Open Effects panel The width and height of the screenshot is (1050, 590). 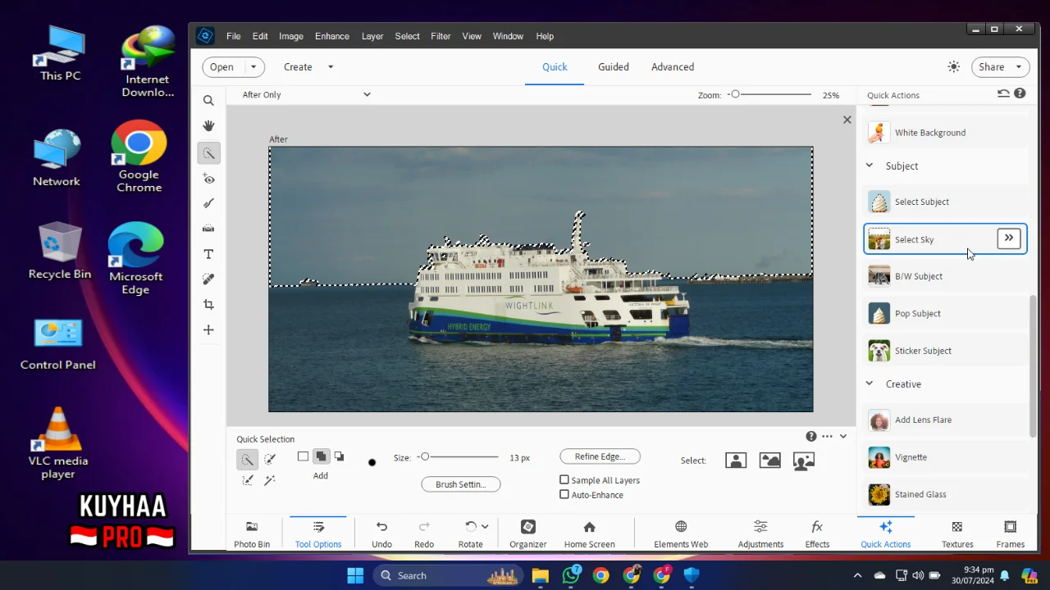817,534
